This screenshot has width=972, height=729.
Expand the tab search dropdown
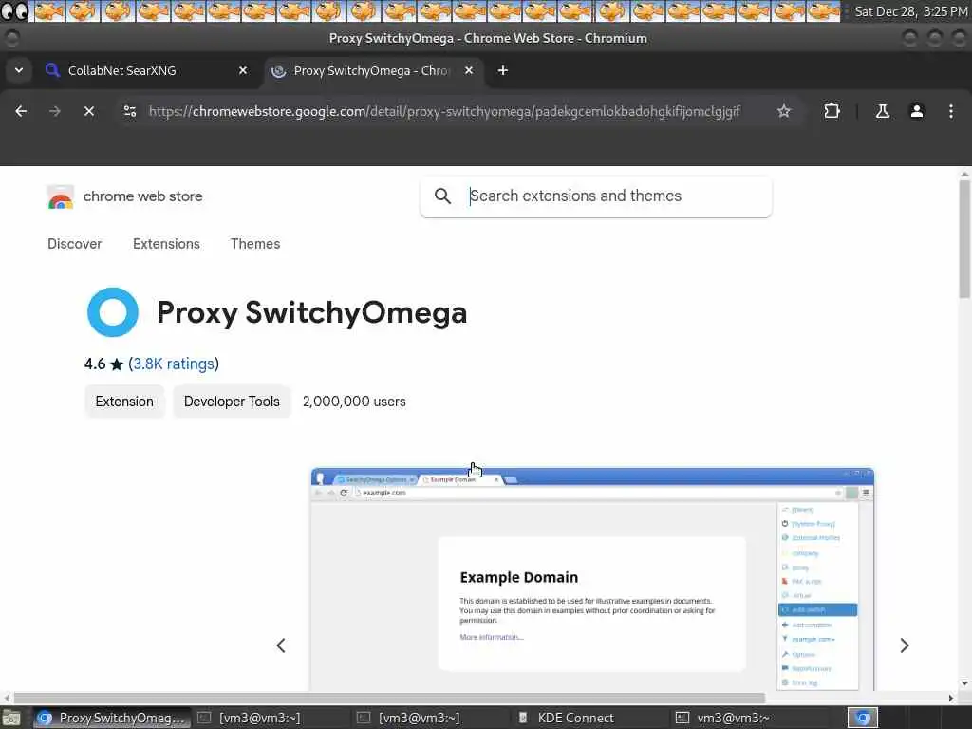(x=19, y=70)
